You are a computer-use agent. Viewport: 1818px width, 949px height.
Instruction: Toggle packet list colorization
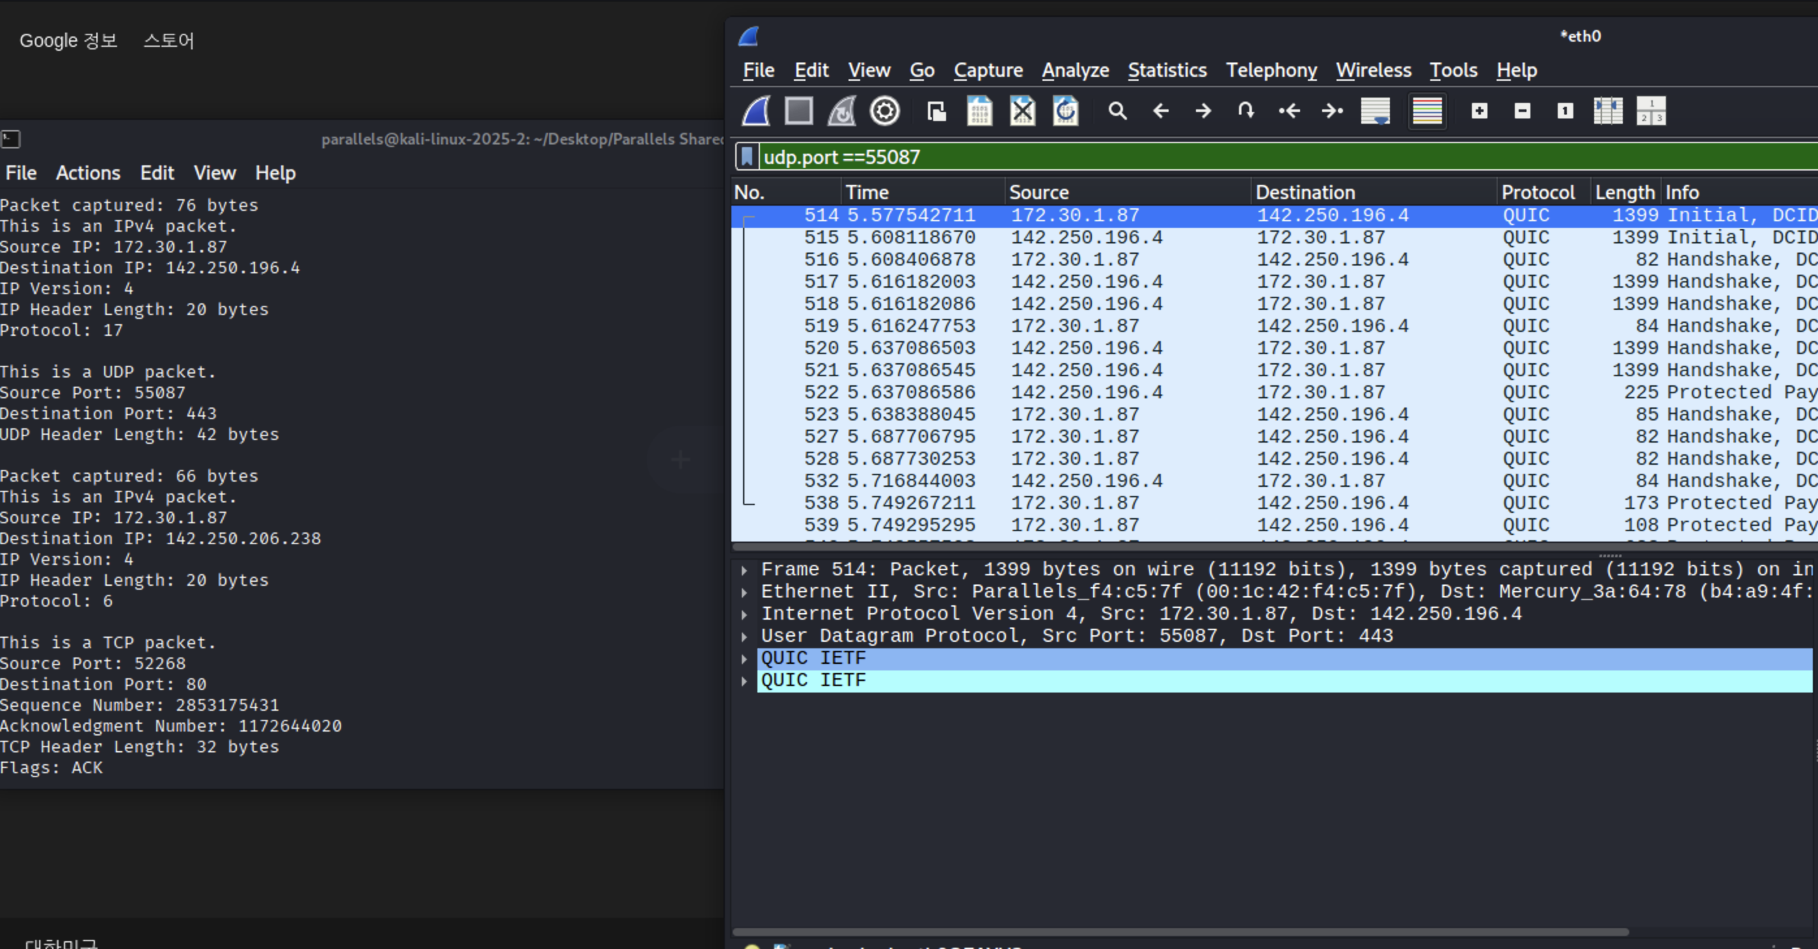pyautogui.click(x=1427, y=111)
